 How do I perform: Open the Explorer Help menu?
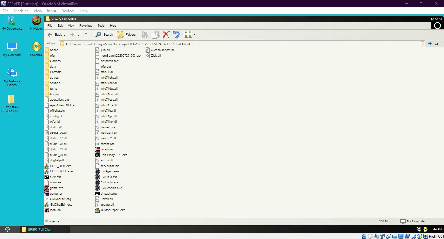[x=113, y=26]
